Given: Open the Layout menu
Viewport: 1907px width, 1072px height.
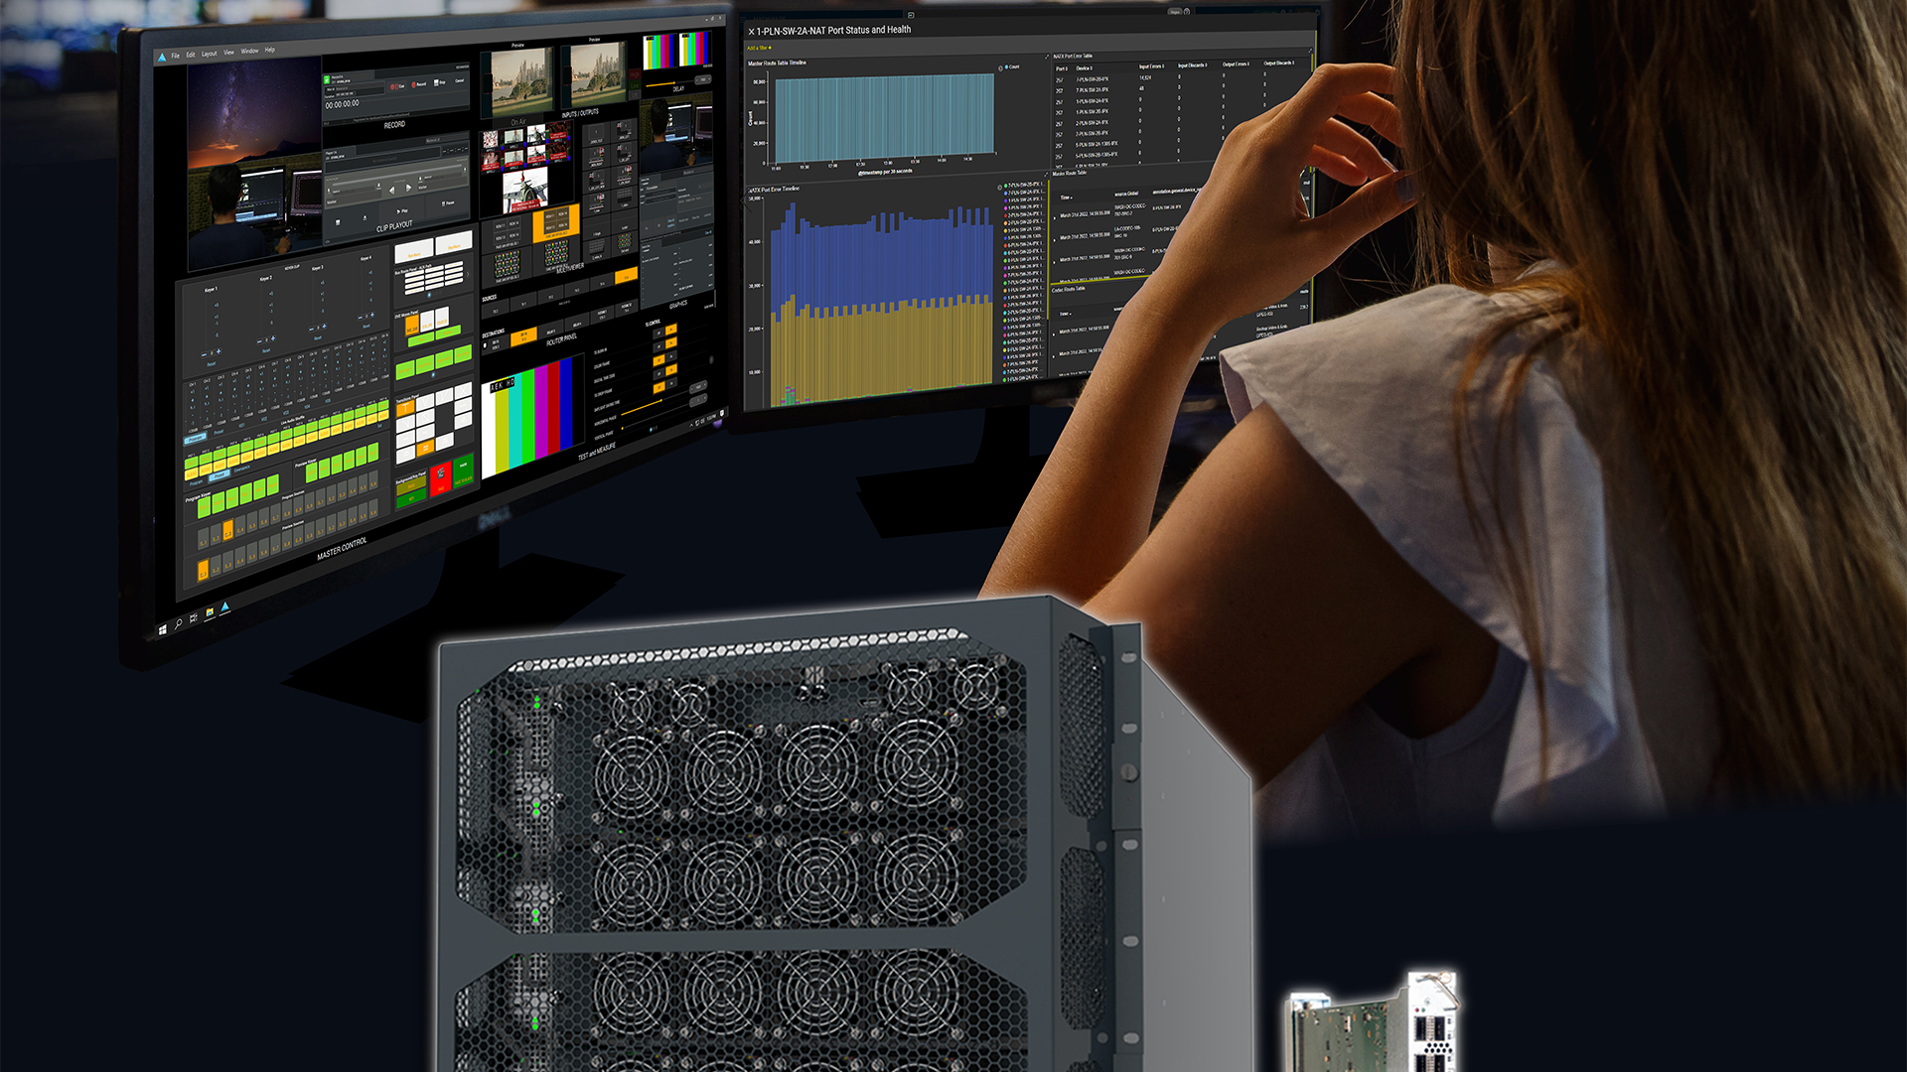Looking at the screenshot, I should (x=209, y=54).
